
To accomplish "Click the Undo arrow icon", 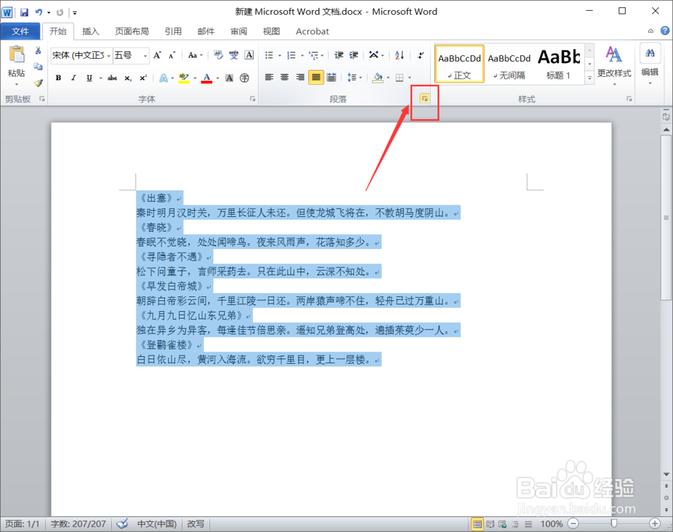I will [x=38, y=12].
